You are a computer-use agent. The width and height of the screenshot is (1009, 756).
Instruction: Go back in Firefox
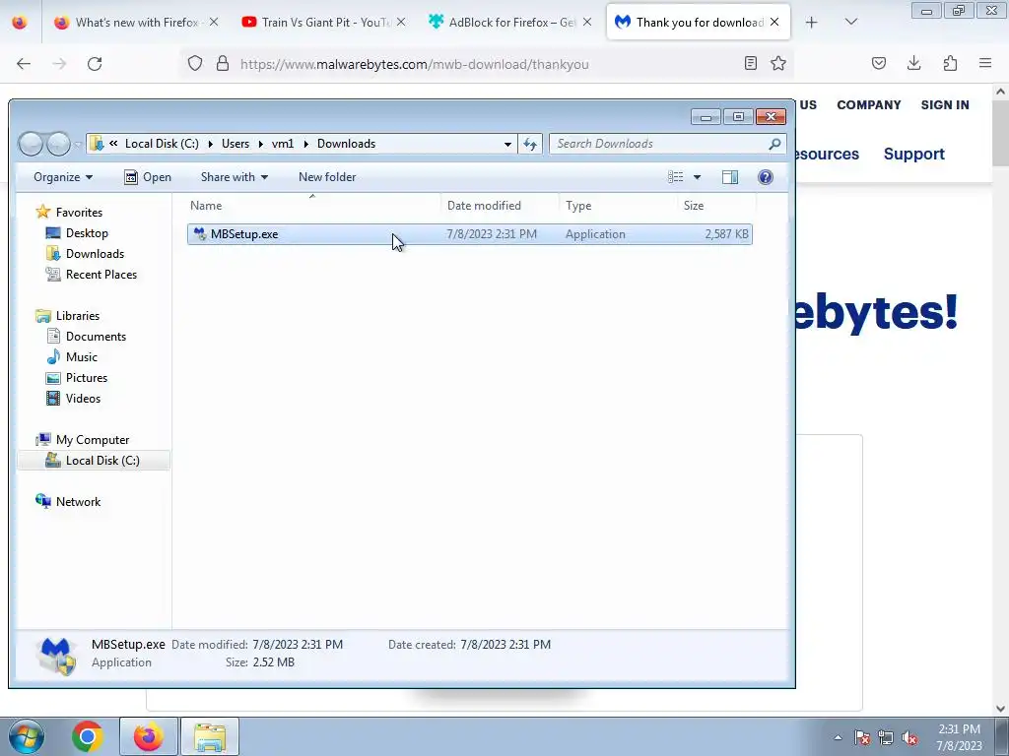click(x=24, y=64)
